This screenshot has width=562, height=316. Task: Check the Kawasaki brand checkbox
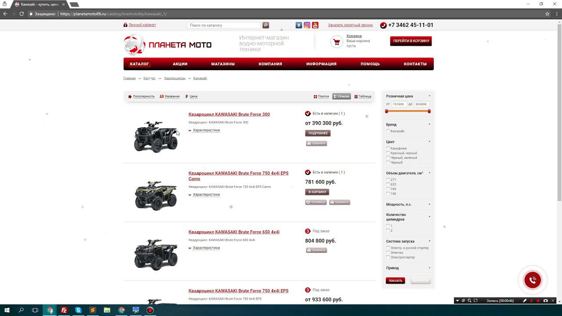(x=388, y=131)
